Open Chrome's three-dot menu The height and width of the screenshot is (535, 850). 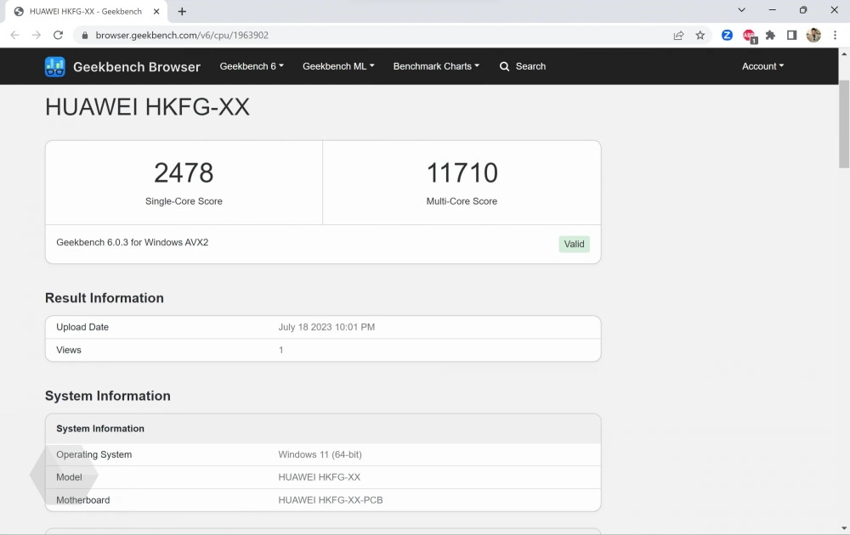[836, 35]
